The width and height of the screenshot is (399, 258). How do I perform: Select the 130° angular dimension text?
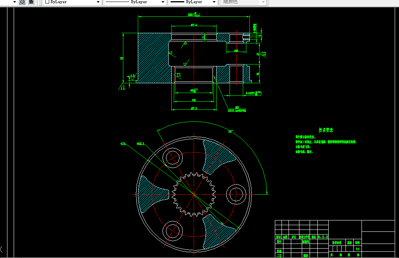tap(230, 131)
